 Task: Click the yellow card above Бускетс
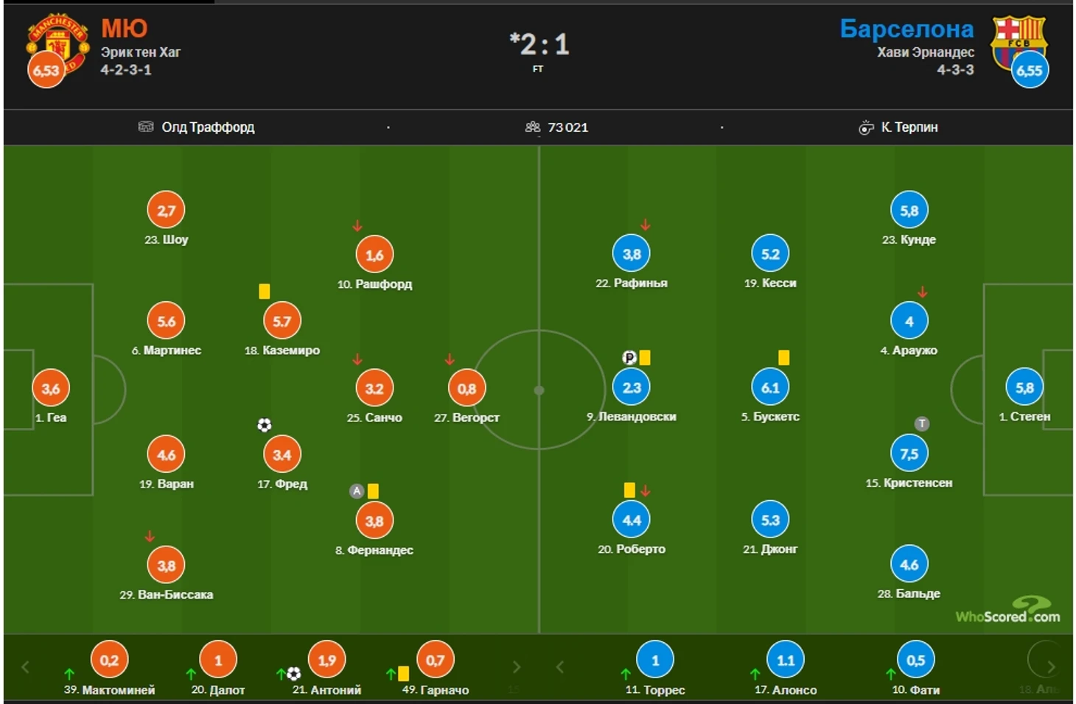click(784, 358)
